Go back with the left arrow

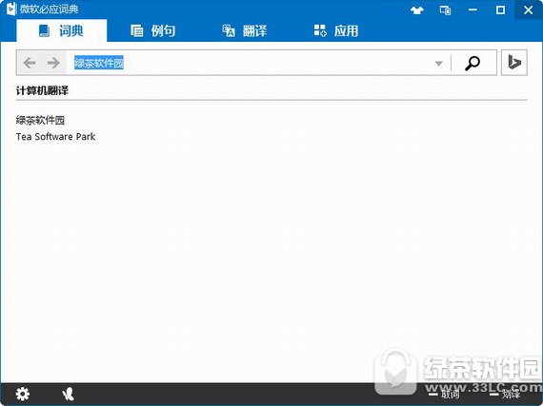tap(30, 63)
